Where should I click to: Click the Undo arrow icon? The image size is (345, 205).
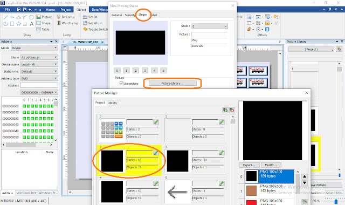pyautogui.click(x=30, y=10)
